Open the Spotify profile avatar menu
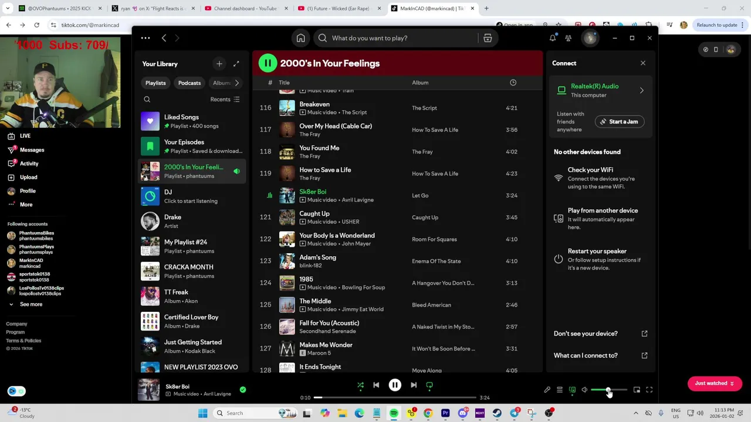The image size is (751, 422). 590,38
